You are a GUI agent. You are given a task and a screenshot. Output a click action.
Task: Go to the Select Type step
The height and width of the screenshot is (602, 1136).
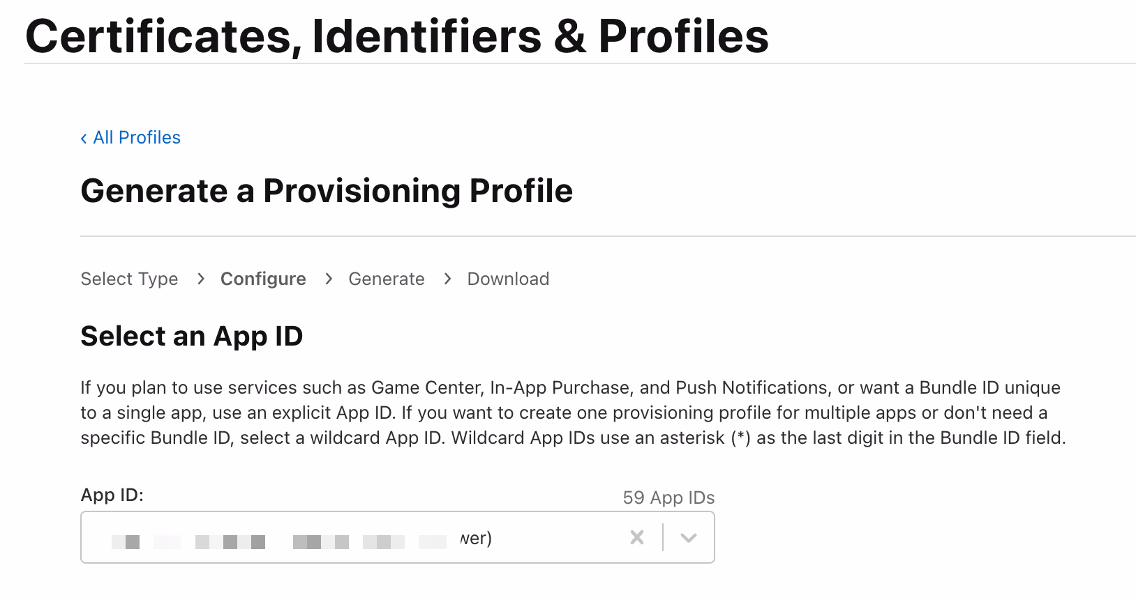pyautogui.click(x=129, y=279)
